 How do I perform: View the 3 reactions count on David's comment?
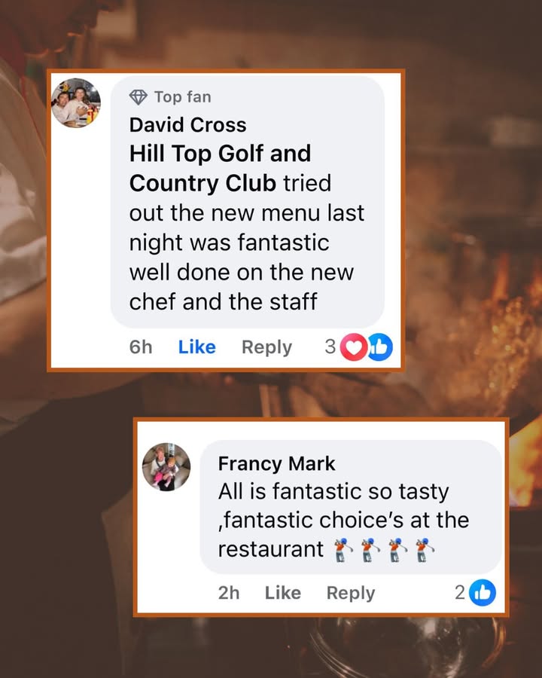click(x=330, y=347)
